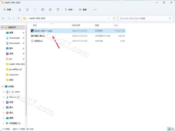
Task: Expand Documents under This PC
Action: [x=3, y=92]
